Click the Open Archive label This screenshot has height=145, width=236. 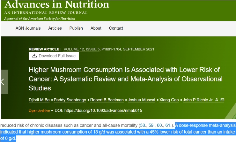[39, 111]
